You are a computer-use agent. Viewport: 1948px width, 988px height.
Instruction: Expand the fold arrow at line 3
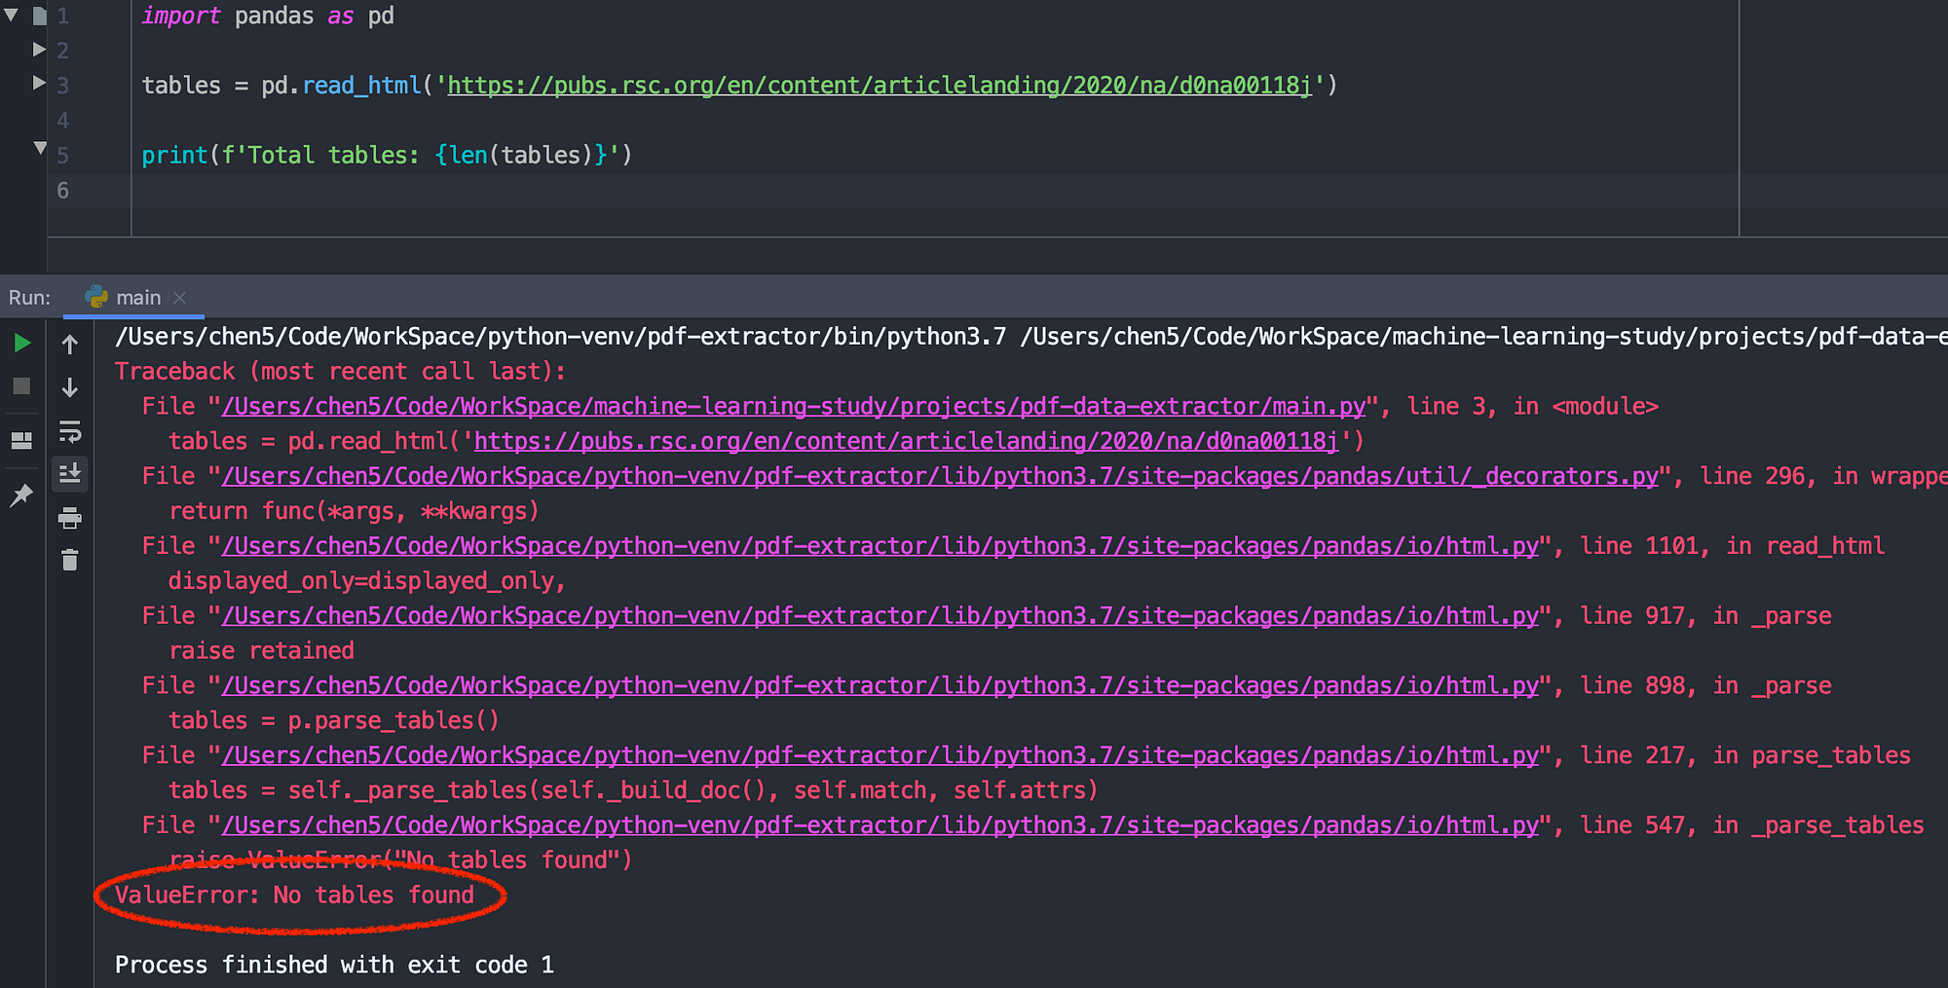pyautogui.click(x=39, y=83)
